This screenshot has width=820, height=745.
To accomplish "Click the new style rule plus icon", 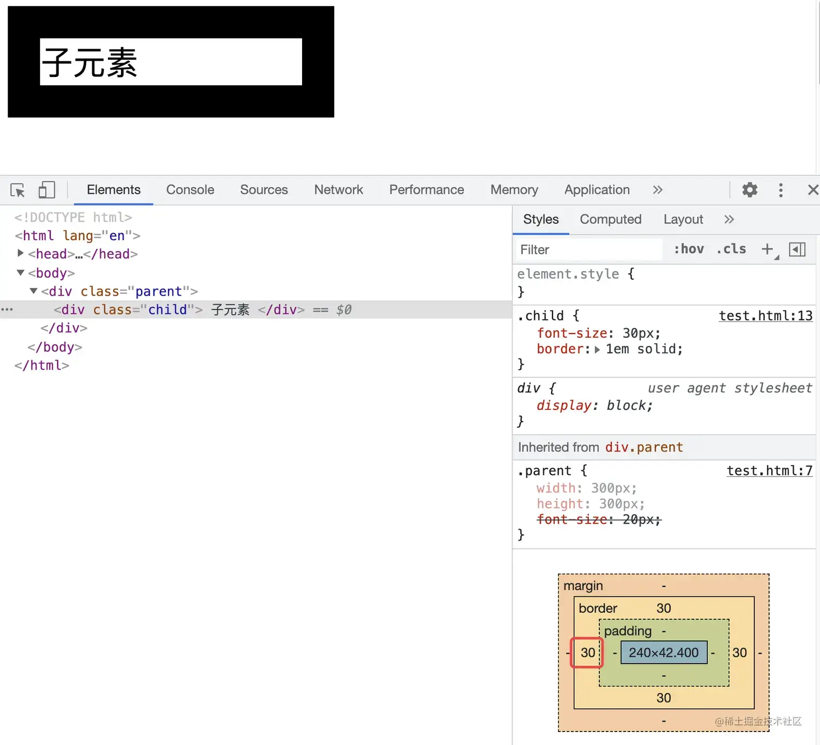I will click(768, 249).
